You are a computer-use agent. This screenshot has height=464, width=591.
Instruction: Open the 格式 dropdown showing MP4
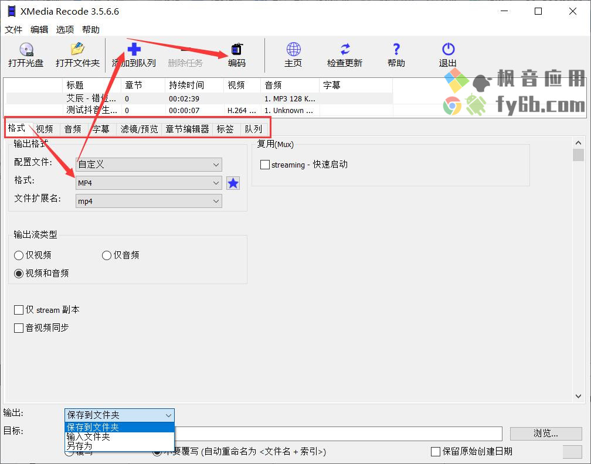(149, 183)
